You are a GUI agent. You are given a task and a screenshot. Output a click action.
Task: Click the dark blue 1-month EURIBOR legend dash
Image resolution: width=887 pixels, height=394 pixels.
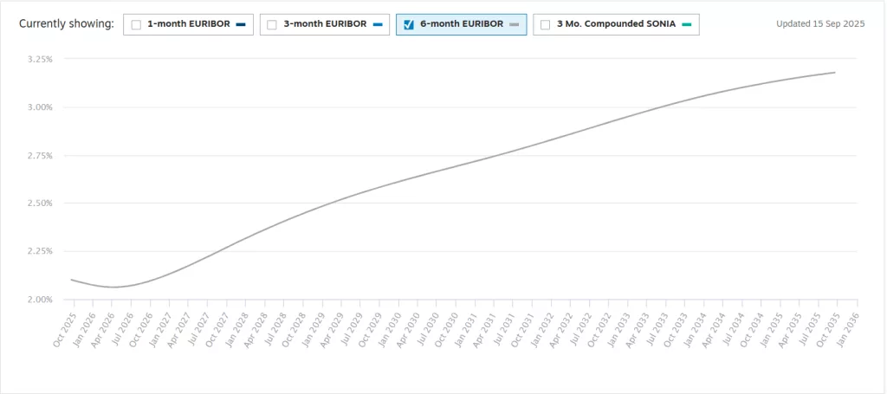coord(241,25)
